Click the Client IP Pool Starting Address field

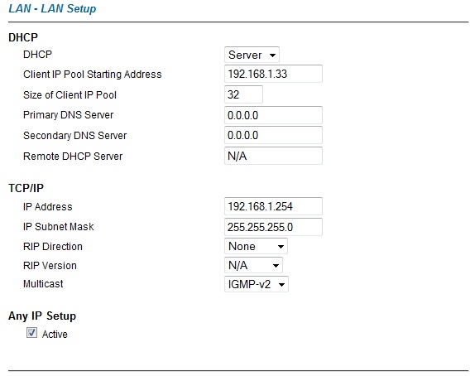pyautogui.click(x=273, y=74)
